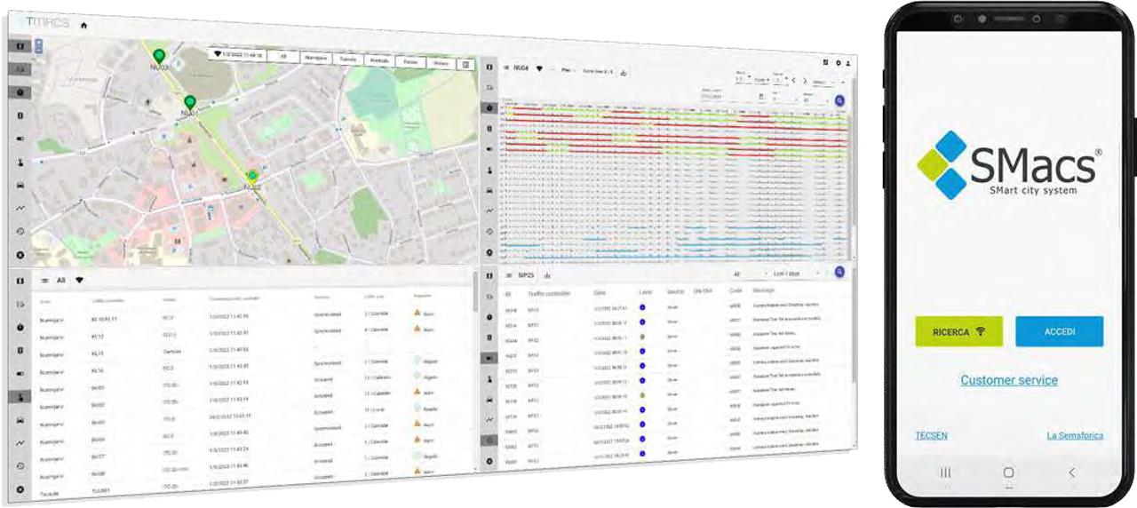Click the layout icon after Vihti tab
The height and width of the screenshot is (508, 1137).
click(465, 64)
